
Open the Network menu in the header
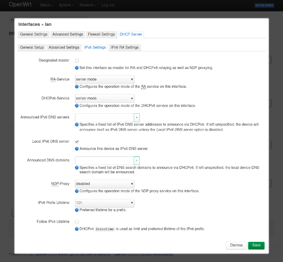point(87,5)
